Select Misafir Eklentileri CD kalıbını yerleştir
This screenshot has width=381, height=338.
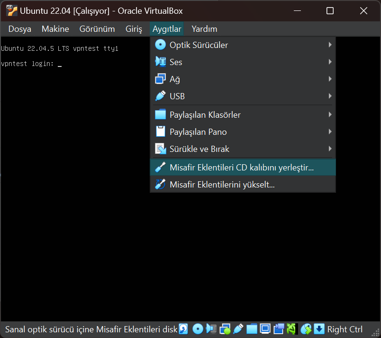pos(243,167)
